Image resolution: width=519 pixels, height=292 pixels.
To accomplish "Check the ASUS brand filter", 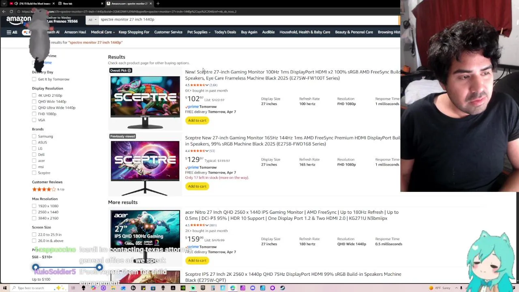I will tap(34, 142).
